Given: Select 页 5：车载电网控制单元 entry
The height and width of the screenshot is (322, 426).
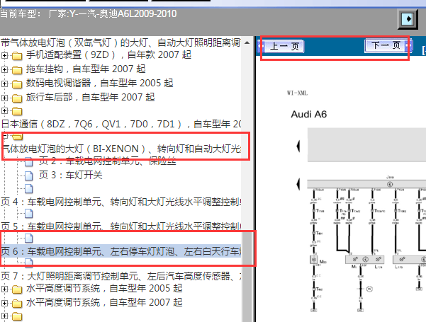Looking at the screenshot, I should [x=121, y=226].
